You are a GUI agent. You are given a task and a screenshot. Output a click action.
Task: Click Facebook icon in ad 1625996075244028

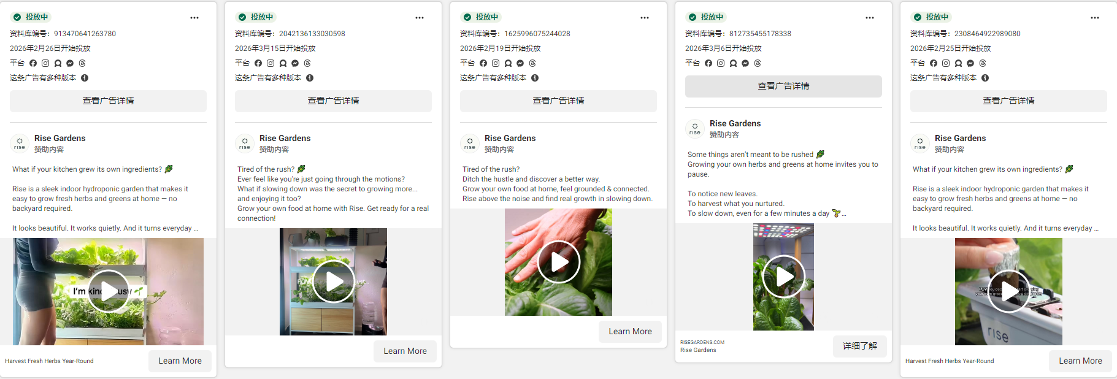[483, 63]
